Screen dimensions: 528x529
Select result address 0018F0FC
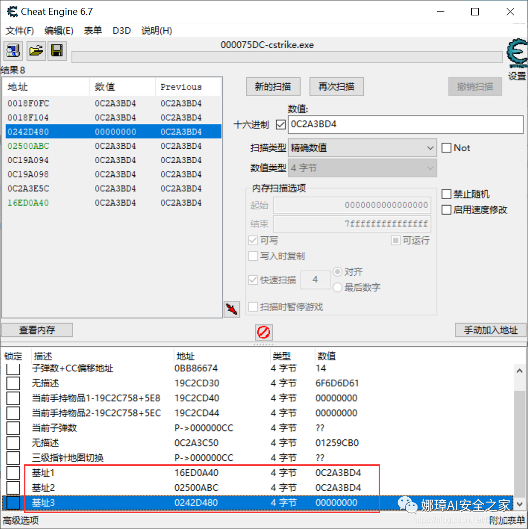click(28, 103)
